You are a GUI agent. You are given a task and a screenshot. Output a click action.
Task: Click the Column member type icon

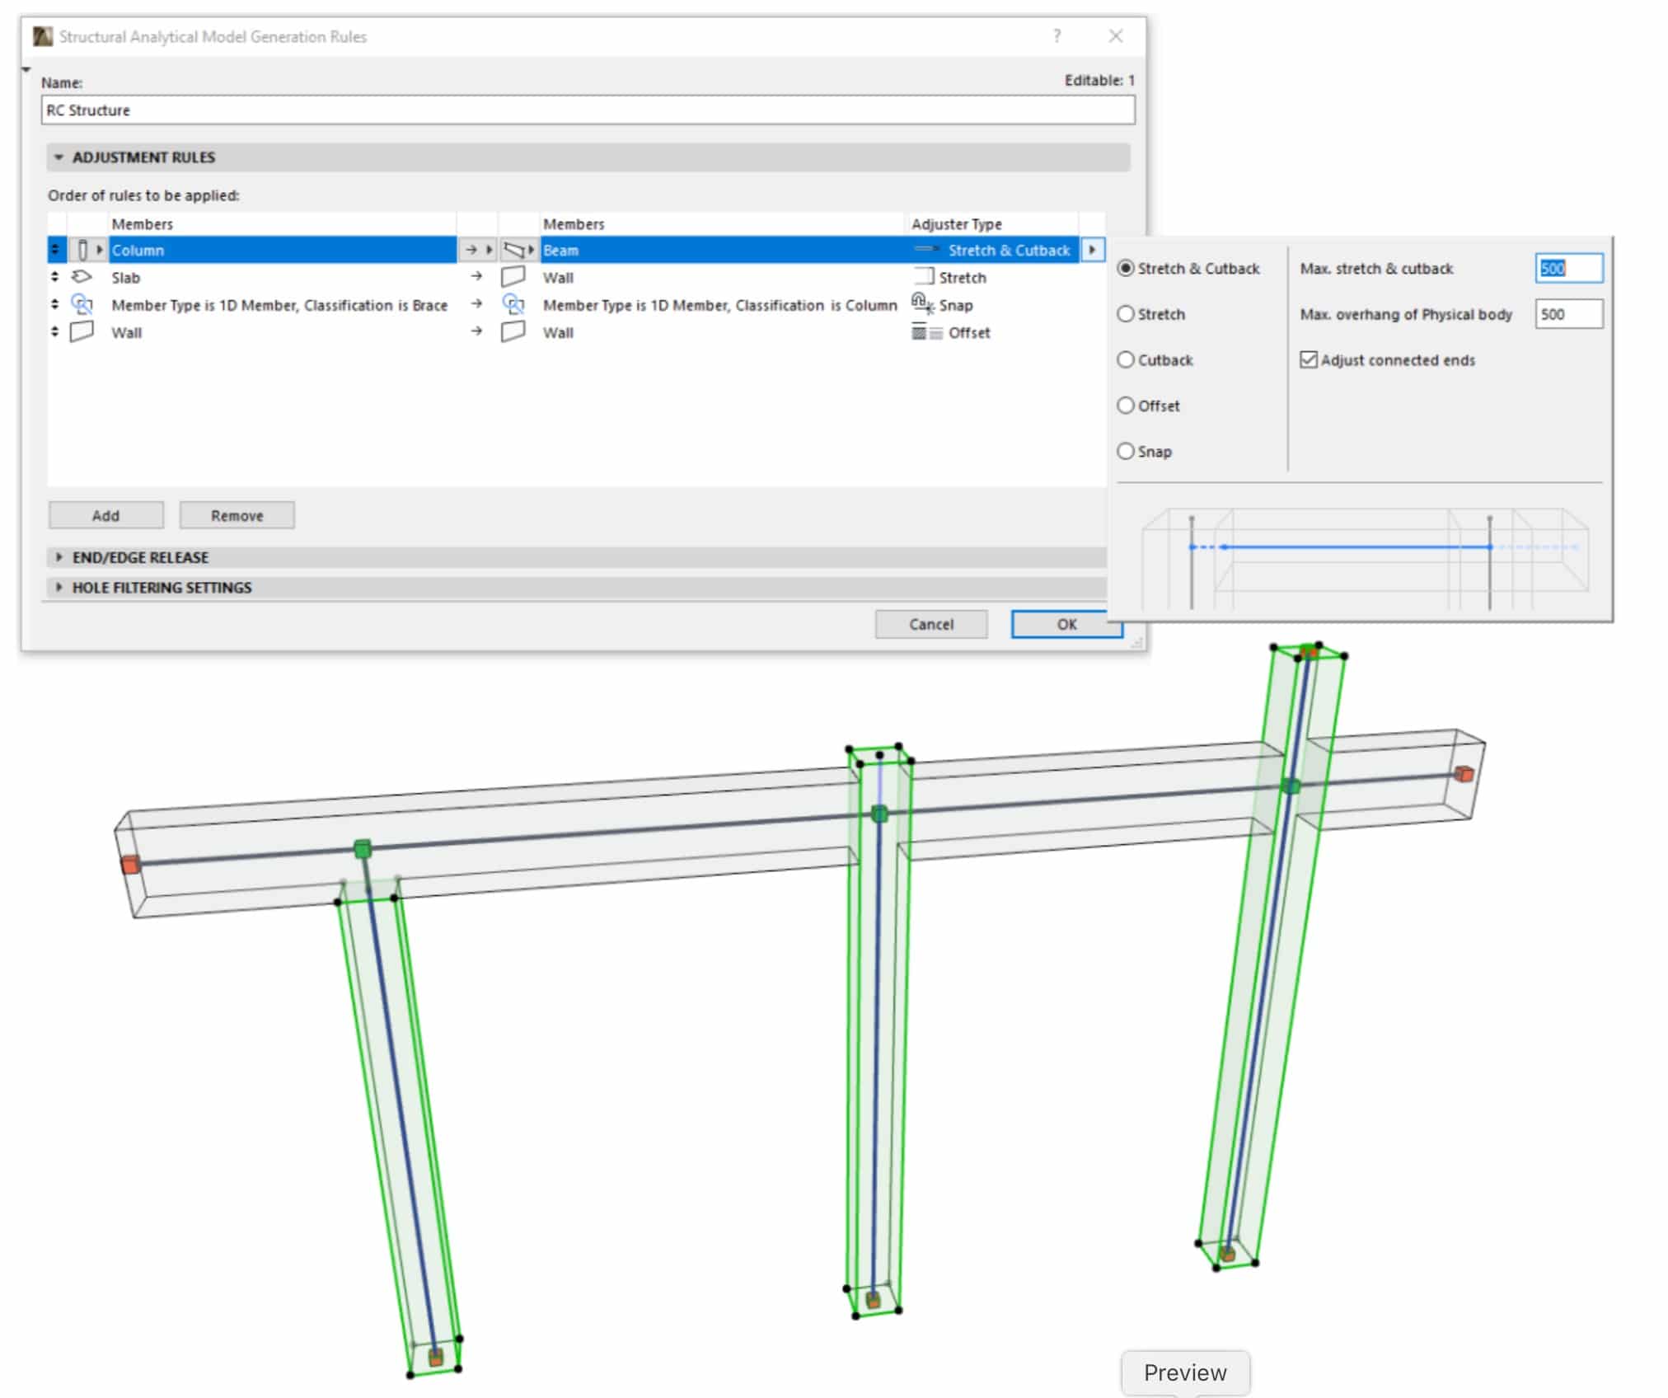click(x=82, y=250)
